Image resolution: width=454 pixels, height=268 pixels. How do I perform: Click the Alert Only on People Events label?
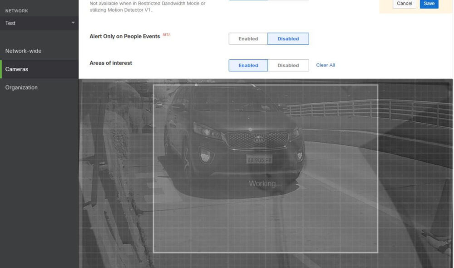124,36
